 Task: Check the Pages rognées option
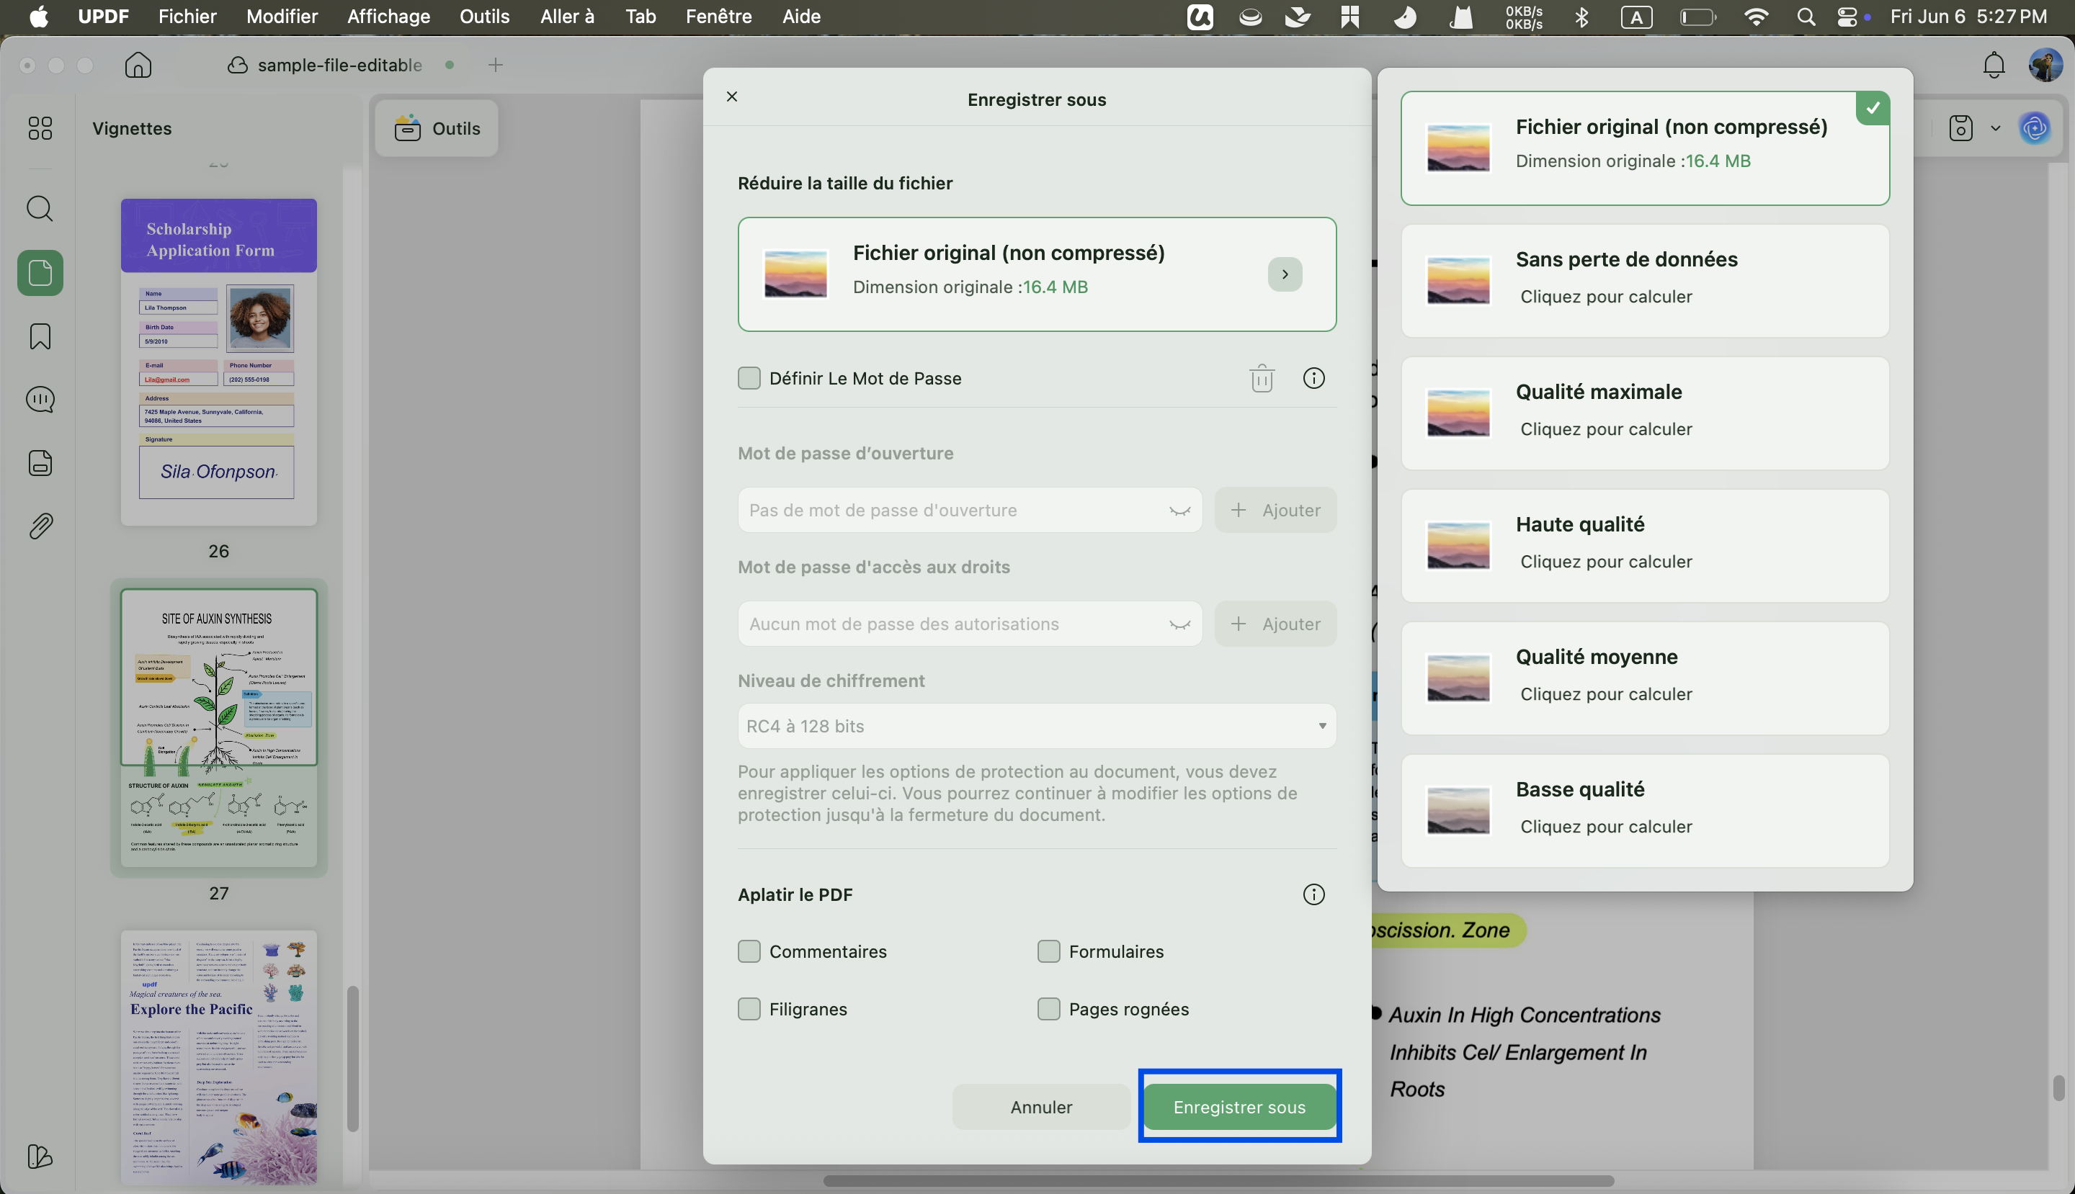[x=1048, y=1009]
